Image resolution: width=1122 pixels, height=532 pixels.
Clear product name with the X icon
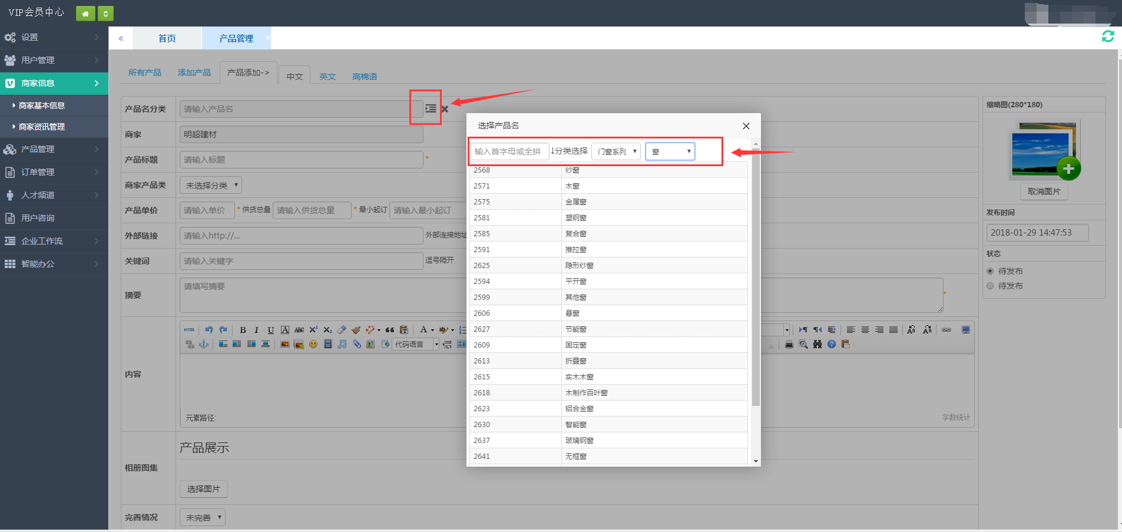(445, 109)
